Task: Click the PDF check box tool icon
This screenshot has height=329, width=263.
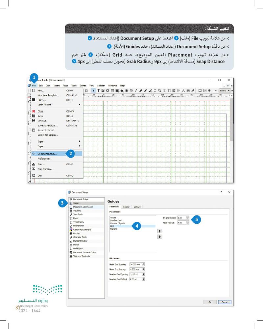Action: tap(205, 91)
